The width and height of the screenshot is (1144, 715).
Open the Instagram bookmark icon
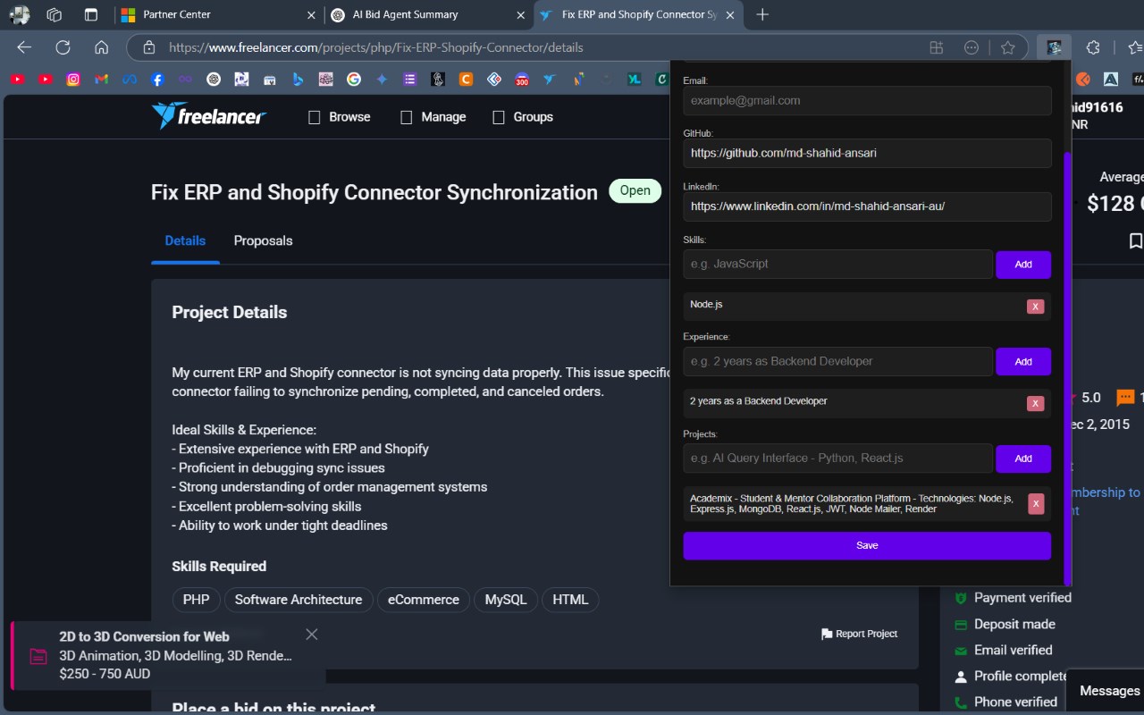[73, 79]
